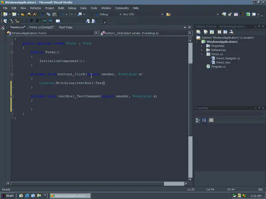
Task: Collapse the Form1.cs node in Solution Explorer
Action: point(202,54)
